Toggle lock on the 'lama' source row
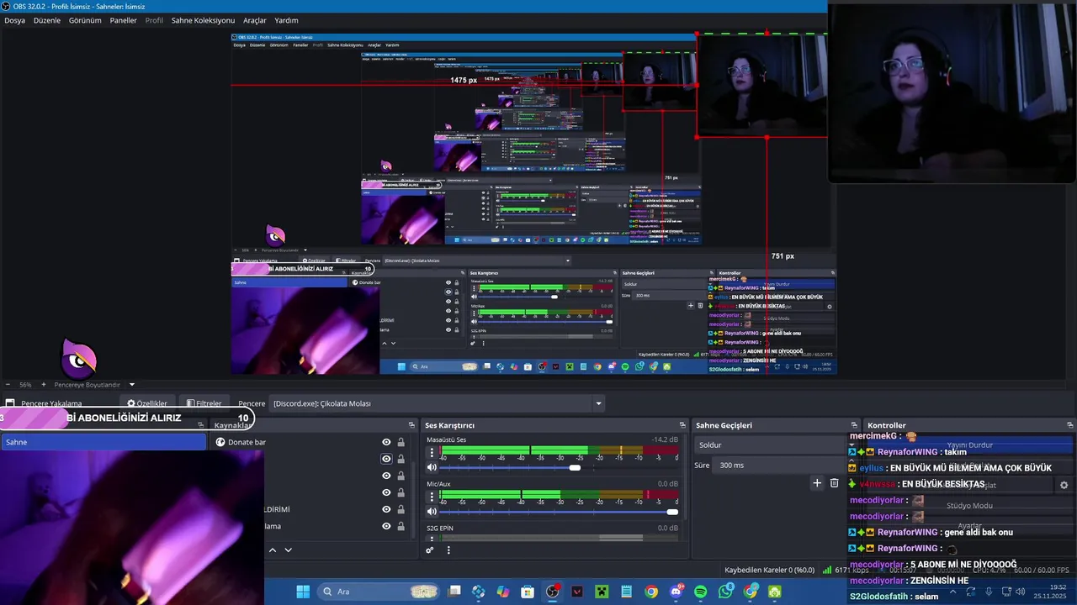The image size is (1077, 605). (x=401, y=526)
